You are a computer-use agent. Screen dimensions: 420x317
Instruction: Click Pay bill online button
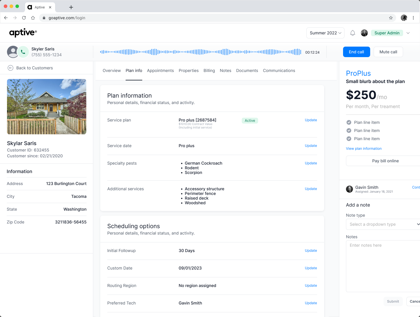(x=383, y=161)
